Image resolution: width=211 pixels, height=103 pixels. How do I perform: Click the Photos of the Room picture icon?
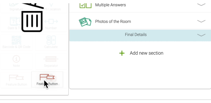(x=85, y=22)
